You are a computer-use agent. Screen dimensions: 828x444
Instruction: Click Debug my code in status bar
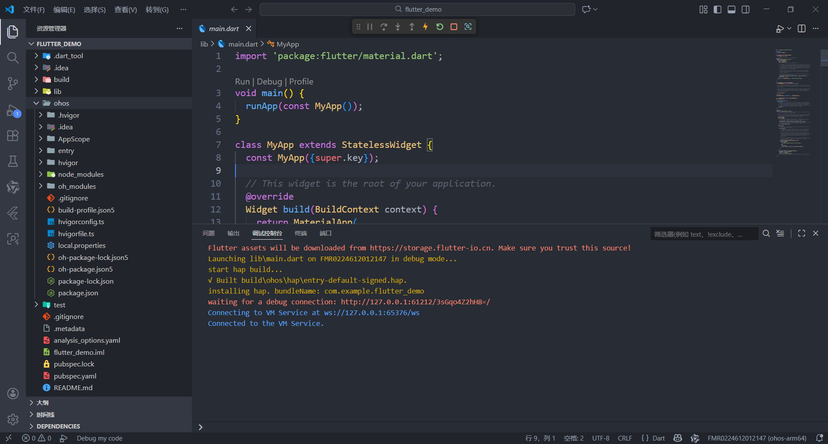coord(100,438)
